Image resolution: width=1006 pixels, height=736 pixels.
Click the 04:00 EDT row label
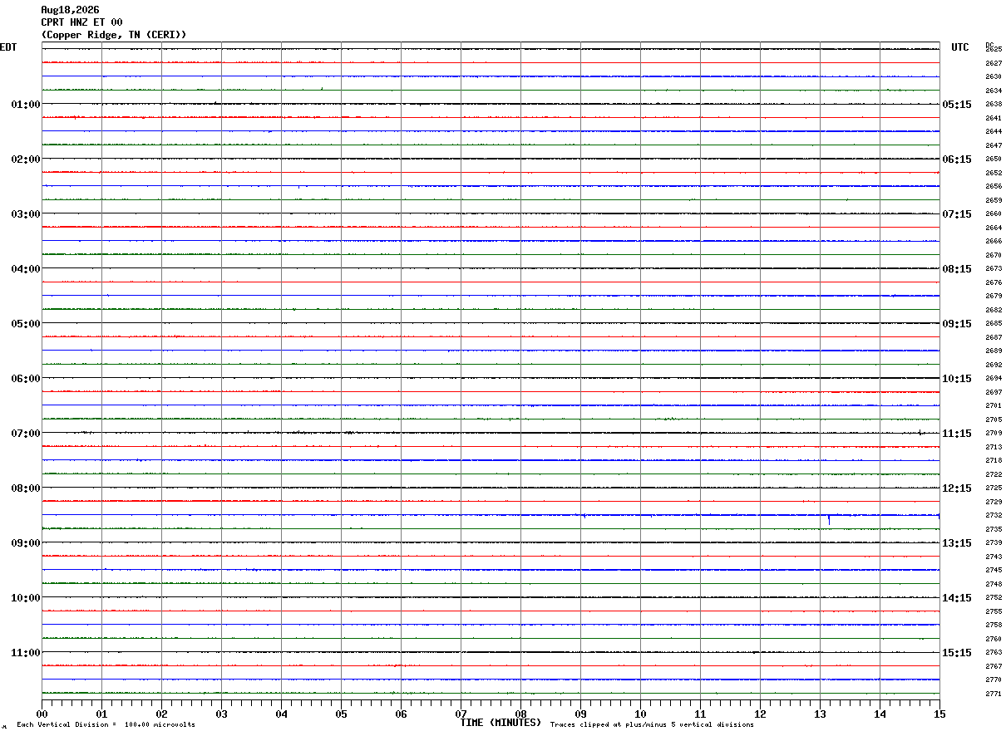(x=26, y=269)
